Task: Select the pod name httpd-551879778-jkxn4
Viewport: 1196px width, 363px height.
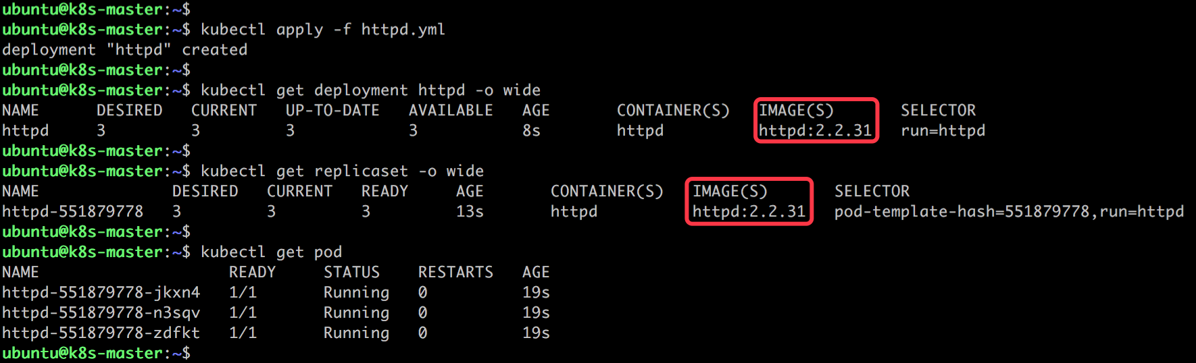Action: [x=101, y=293]
